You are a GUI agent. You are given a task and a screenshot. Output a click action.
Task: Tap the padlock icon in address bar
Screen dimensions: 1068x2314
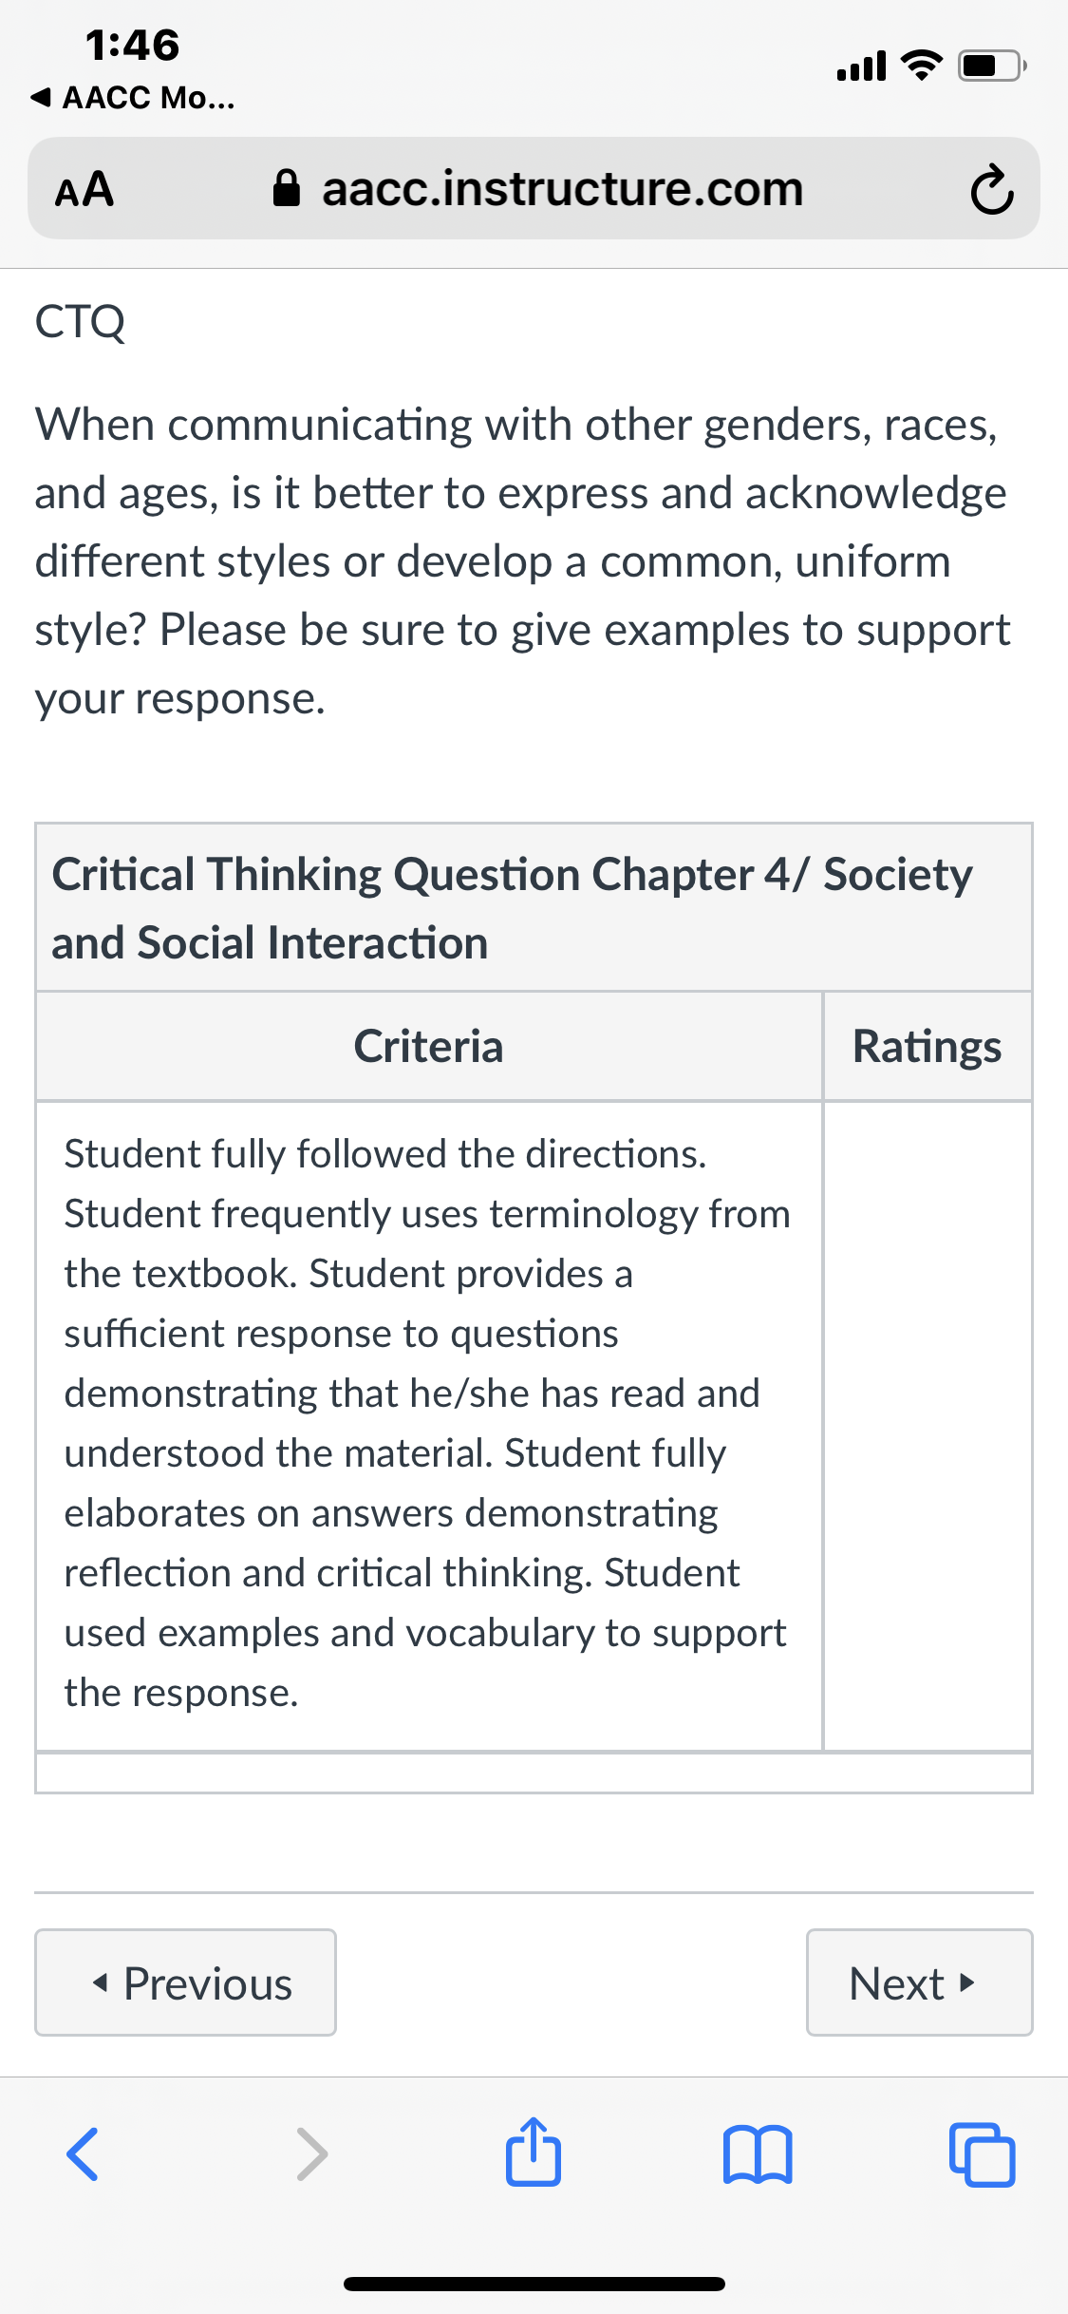(x=287, y=188)
